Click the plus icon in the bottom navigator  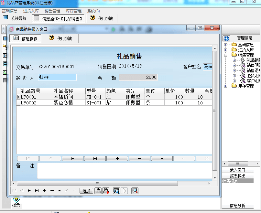coord(44,190)
